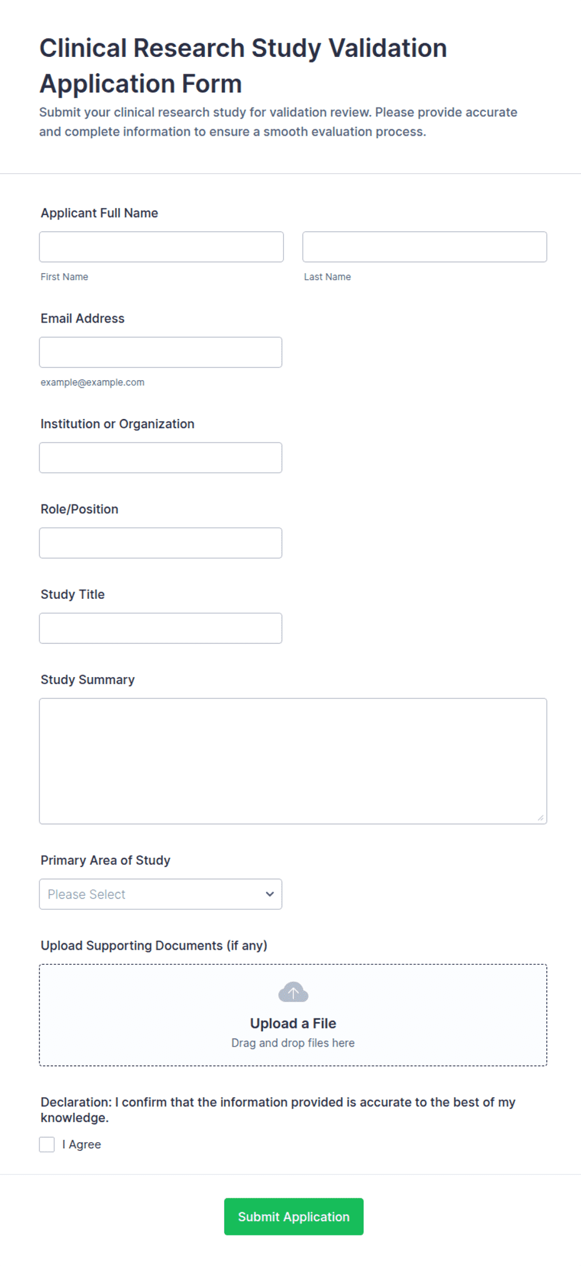Focus the First Name field
581x1266 pixels.
[x=161, y=247]
